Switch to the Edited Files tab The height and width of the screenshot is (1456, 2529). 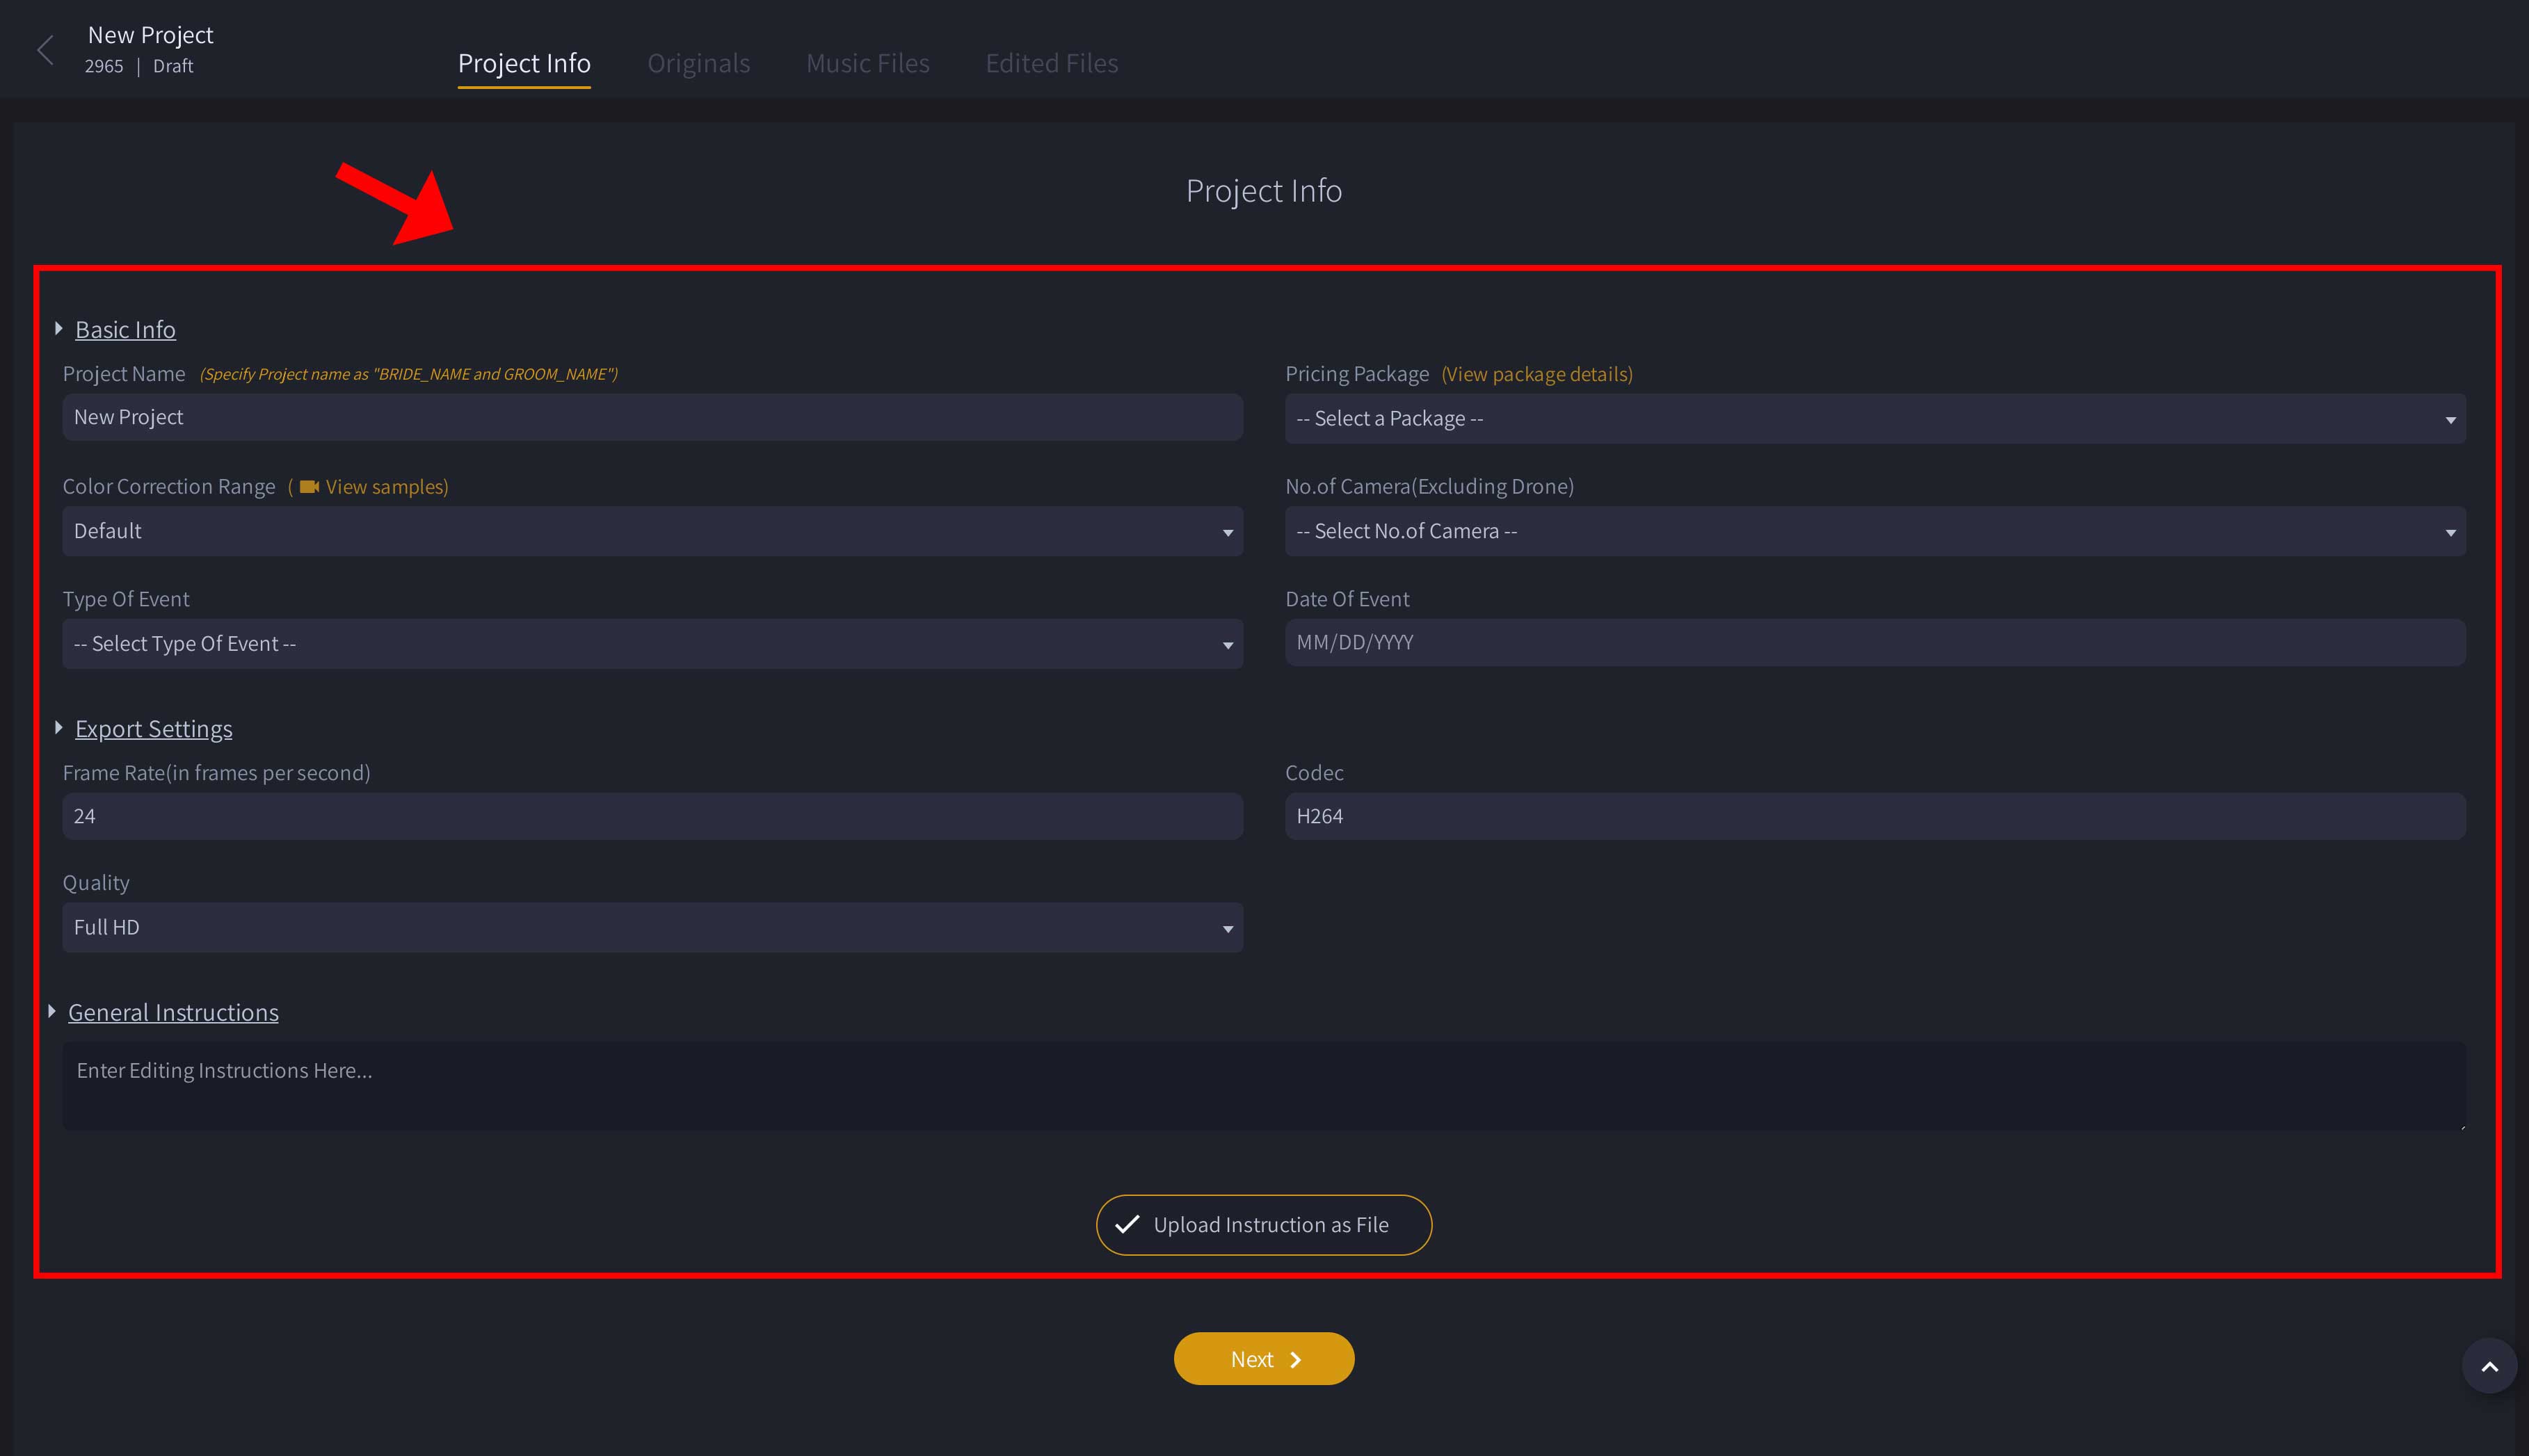(1051, 64)
